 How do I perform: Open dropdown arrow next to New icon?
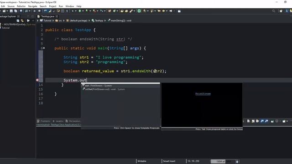[x=7, y=11]
